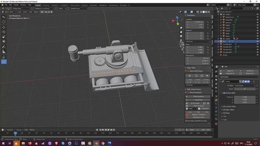The image size is (260, 146).
Task: Open the Edit menu
Action: pyautogui.click(x=11, y=5)
